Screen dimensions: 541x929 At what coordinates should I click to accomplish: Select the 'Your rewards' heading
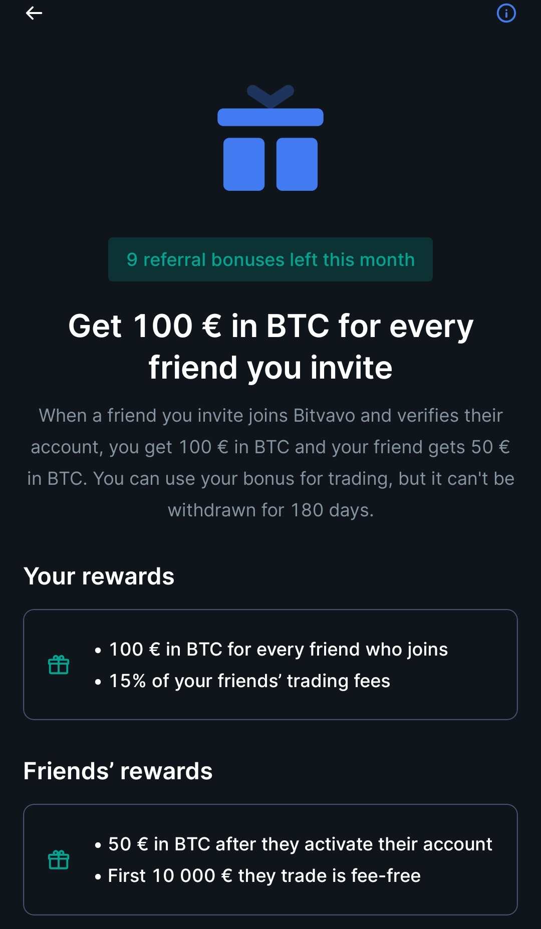click(99, 576)
